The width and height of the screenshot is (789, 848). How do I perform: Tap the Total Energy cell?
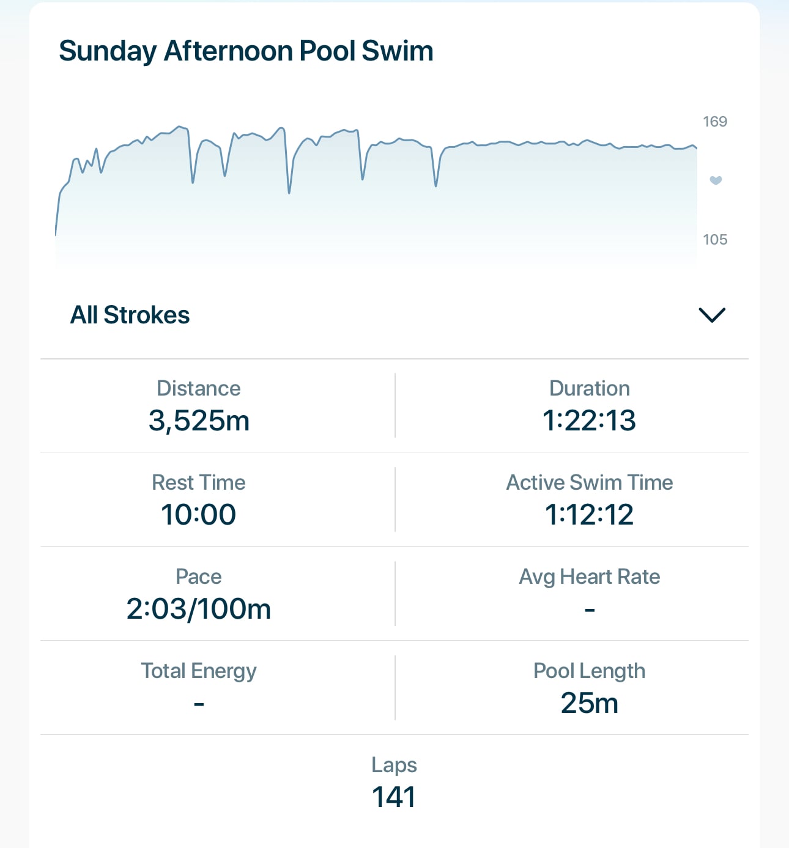coord(199,688)
